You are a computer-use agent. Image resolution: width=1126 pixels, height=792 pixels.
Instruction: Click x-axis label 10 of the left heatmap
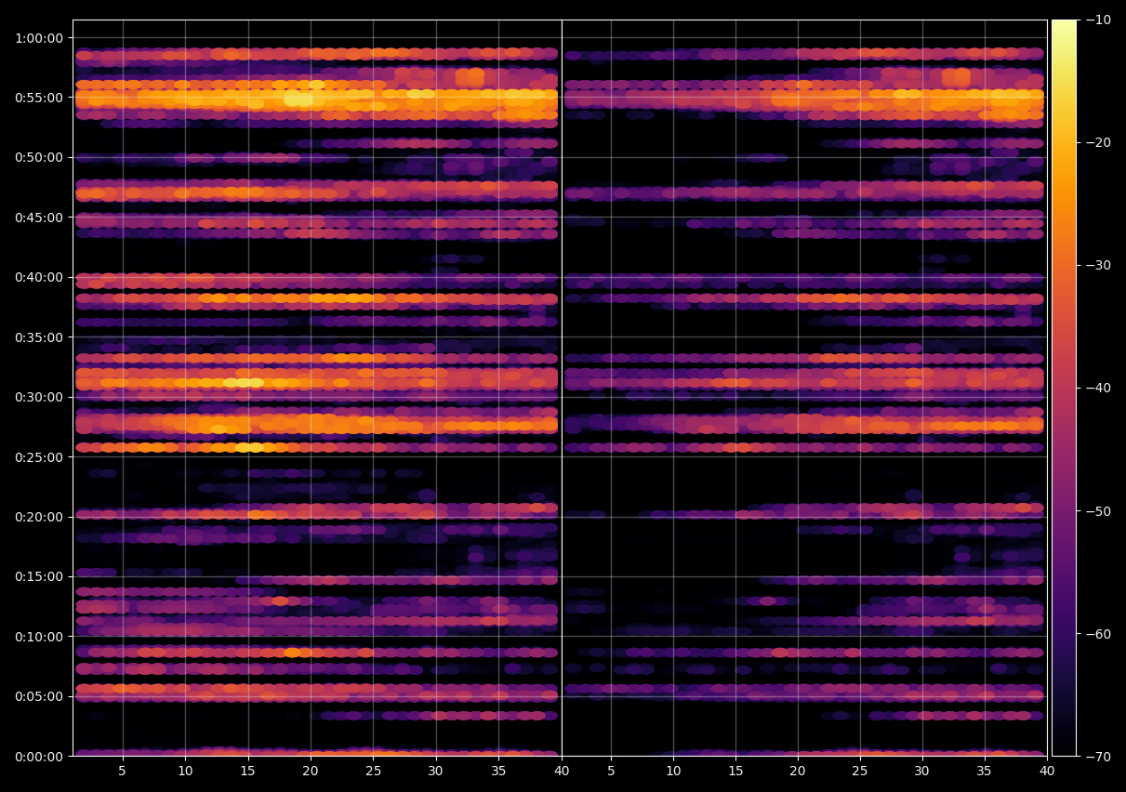[185, 772]
